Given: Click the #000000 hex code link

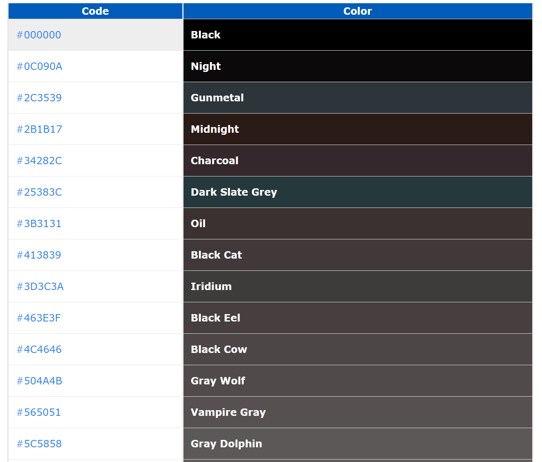Looking at the screenshot, I should click(x=39, y=35).
